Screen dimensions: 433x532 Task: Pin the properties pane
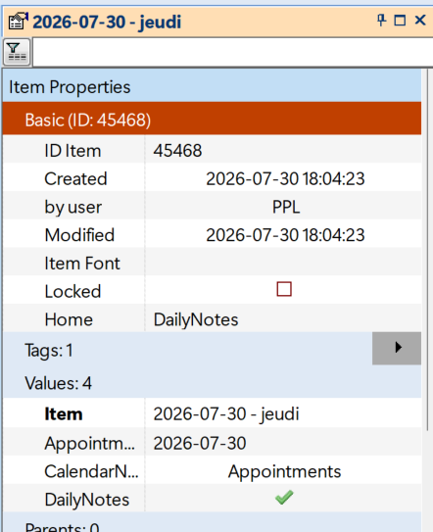pos(381,21)
